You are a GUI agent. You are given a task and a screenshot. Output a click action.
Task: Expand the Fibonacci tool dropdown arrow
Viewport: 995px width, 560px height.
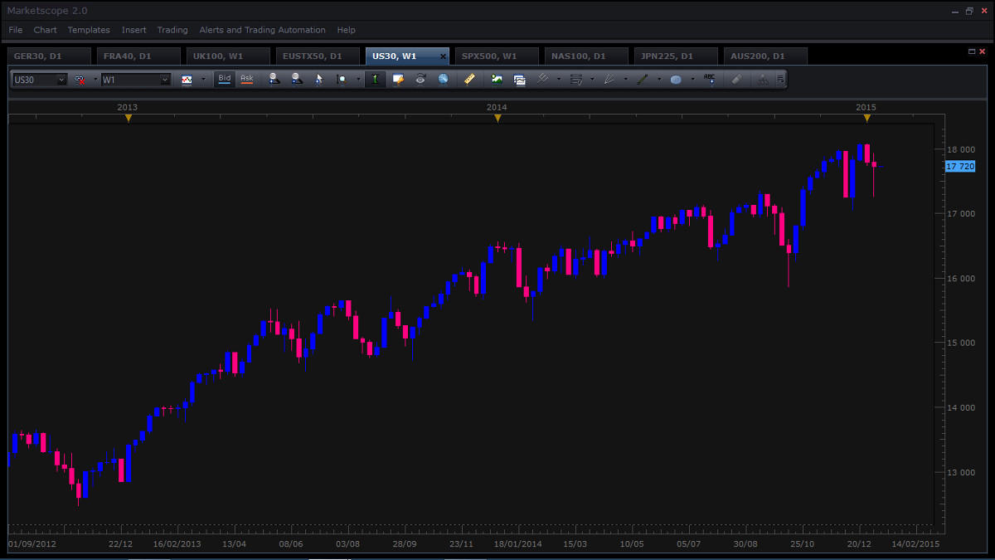click(592, 80)
